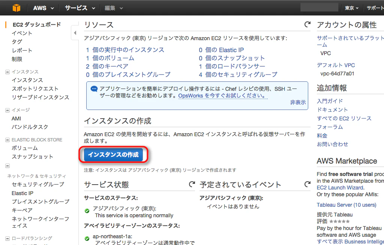Click the 1 個のロードバランサー link
The image size is (384, 245).
pos(232,66)
